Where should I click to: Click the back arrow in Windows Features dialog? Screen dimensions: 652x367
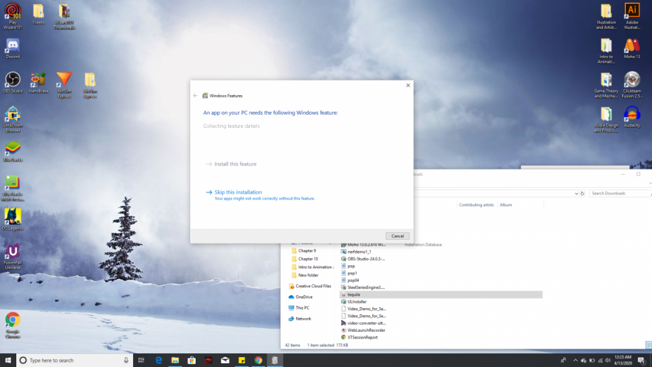196,96
